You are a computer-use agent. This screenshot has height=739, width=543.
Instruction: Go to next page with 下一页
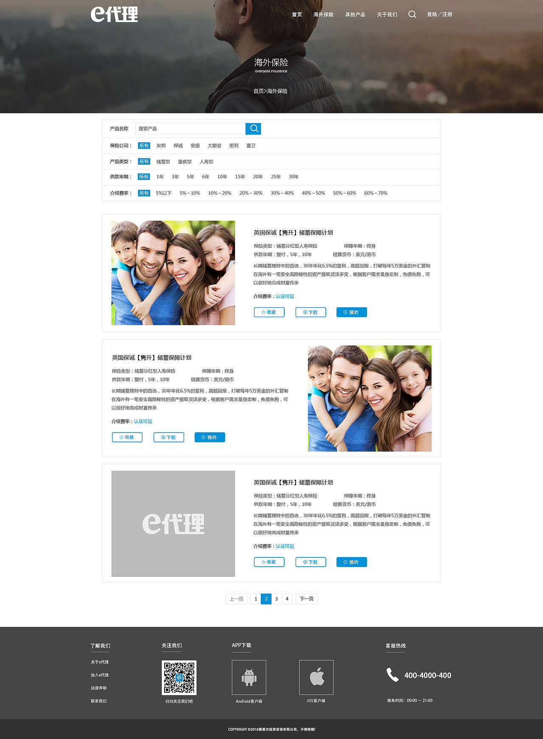[x=307, y=599]
